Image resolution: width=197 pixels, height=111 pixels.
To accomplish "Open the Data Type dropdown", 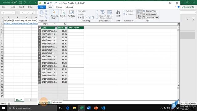I will (x=87, y=11).
